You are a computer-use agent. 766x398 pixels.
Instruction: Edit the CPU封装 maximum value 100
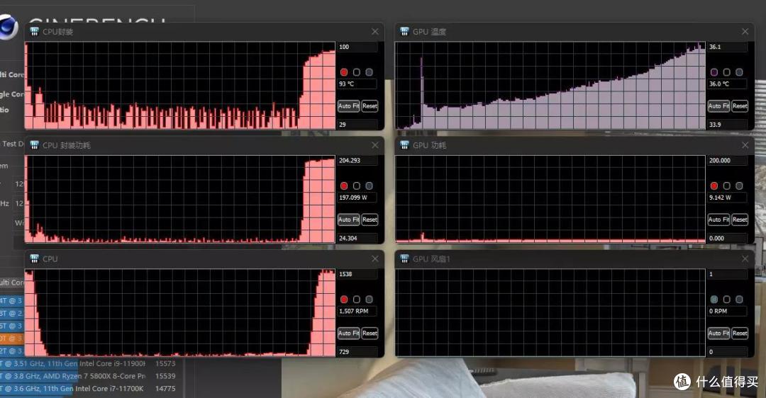click(357, 47)
